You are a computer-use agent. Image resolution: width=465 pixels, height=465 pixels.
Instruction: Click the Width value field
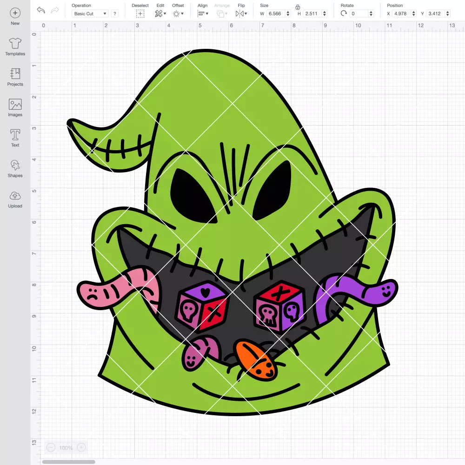click(x=275, y=13)
